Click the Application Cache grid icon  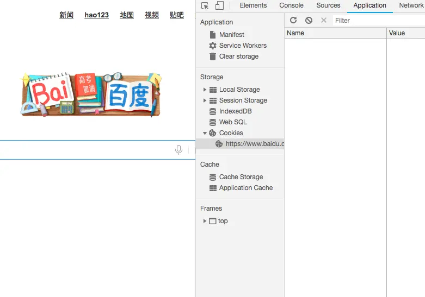213,188
